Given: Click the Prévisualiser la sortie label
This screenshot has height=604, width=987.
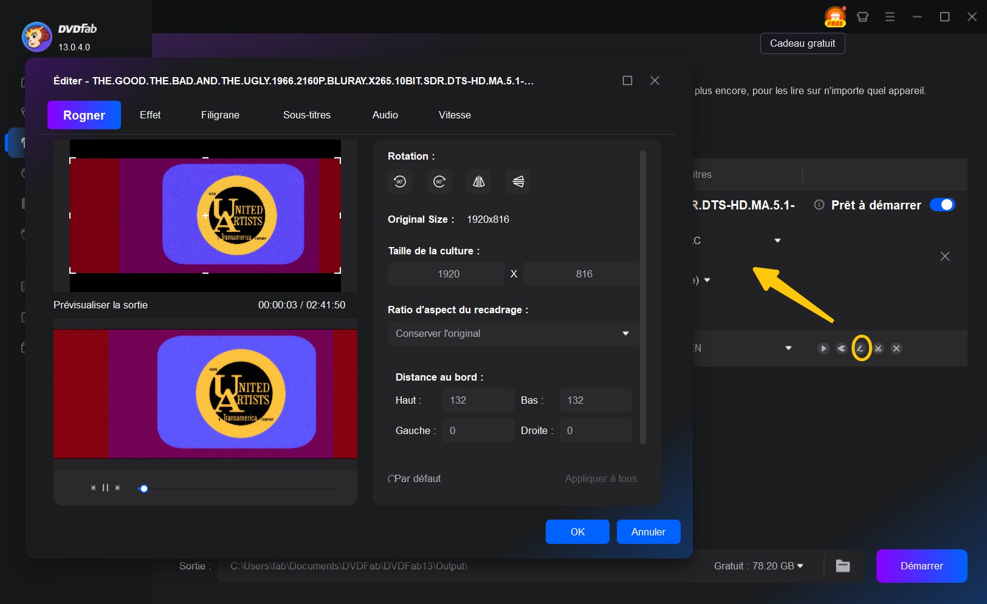Looking at the screenshot, I should point(100,305).
